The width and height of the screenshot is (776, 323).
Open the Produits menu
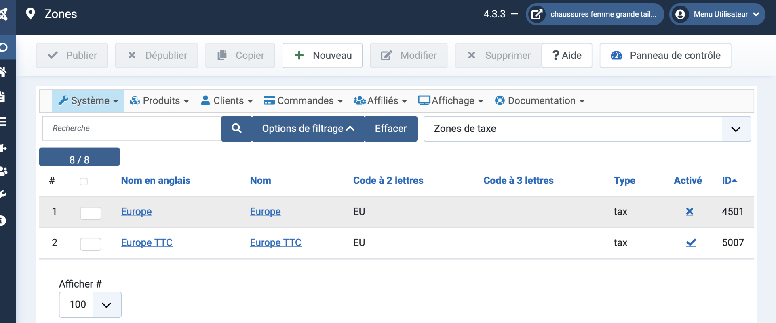pyautogui.click(x=159, y=101)
